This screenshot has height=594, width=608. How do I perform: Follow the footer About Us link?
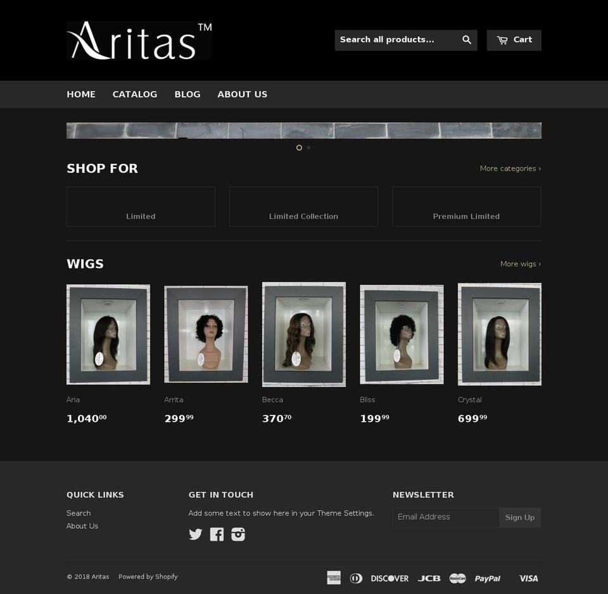(82, 526)
